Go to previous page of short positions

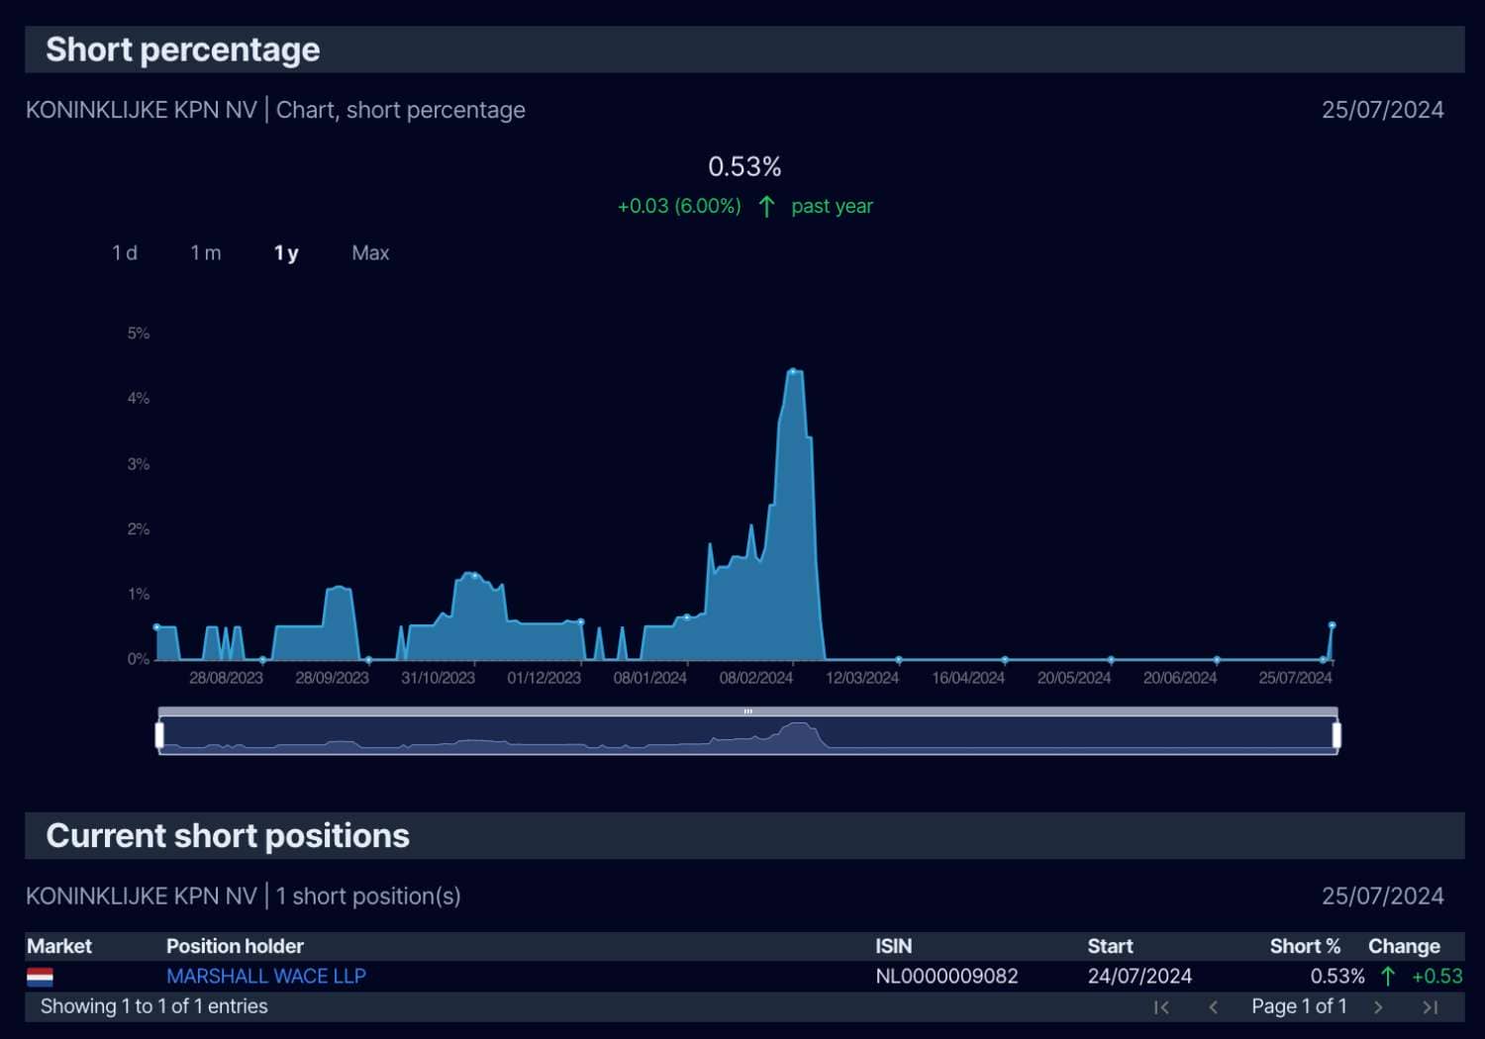1214,1007
